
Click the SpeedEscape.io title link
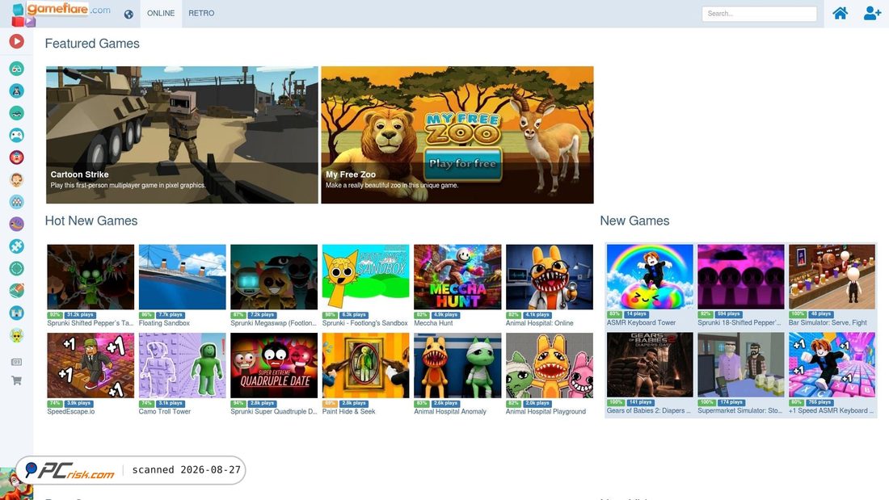pos(71,412)
